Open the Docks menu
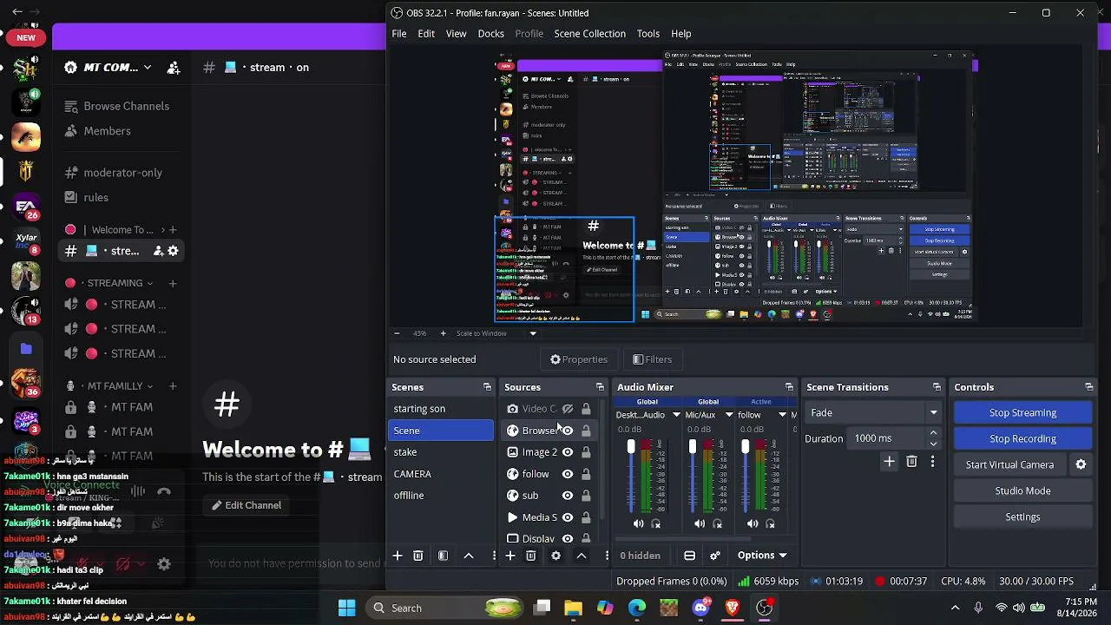 [x=491, y=34]
